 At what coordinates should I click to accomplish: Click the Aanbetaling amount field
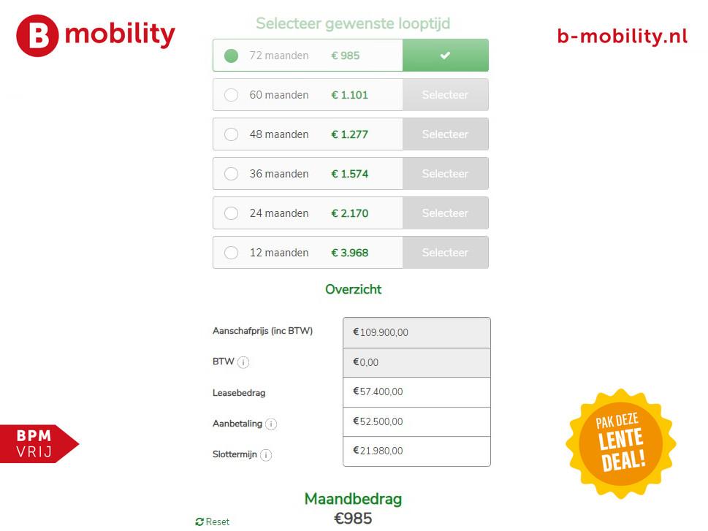(416, 421)
